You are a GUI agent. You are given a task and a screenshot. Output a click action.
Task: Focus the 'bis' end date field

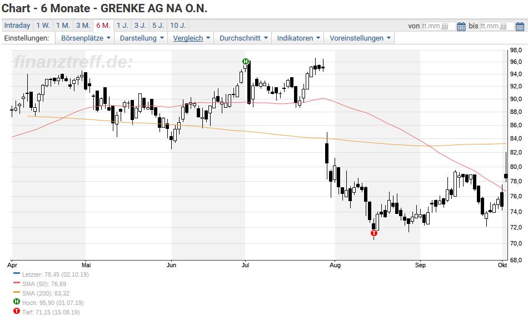pyautogui.click(x=497, y=26)
